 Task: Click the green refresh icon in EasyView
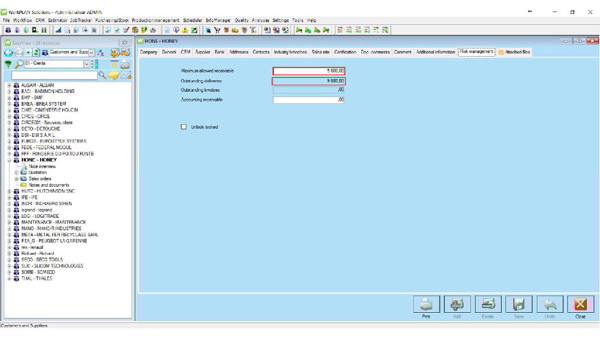point(36,52)
